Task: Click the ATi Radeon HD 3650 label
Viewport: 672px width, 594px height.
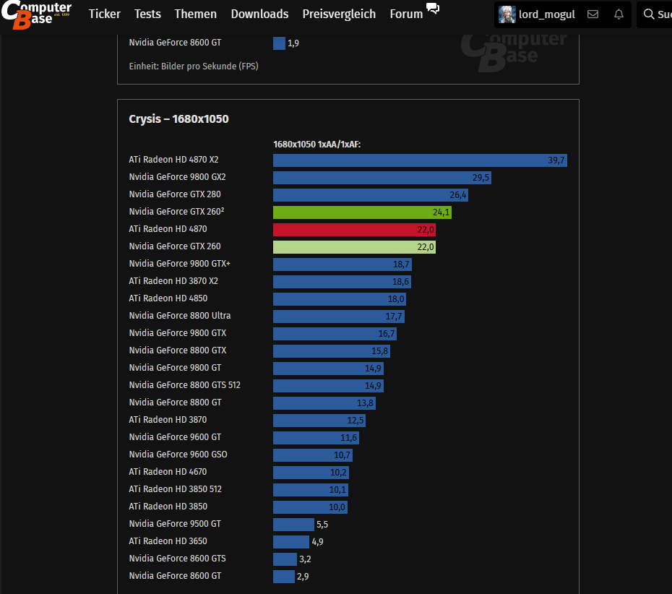Action: tap(168, 541)
